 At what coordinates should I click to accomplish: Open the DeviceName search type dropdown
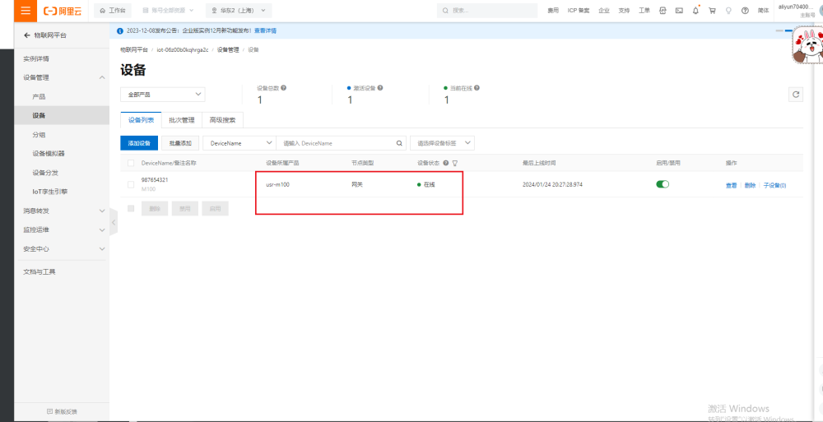click(x=239, y=143)
